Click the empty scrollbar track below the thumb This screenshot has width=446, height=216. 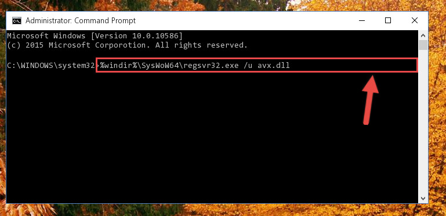click(x=423, y=122)
